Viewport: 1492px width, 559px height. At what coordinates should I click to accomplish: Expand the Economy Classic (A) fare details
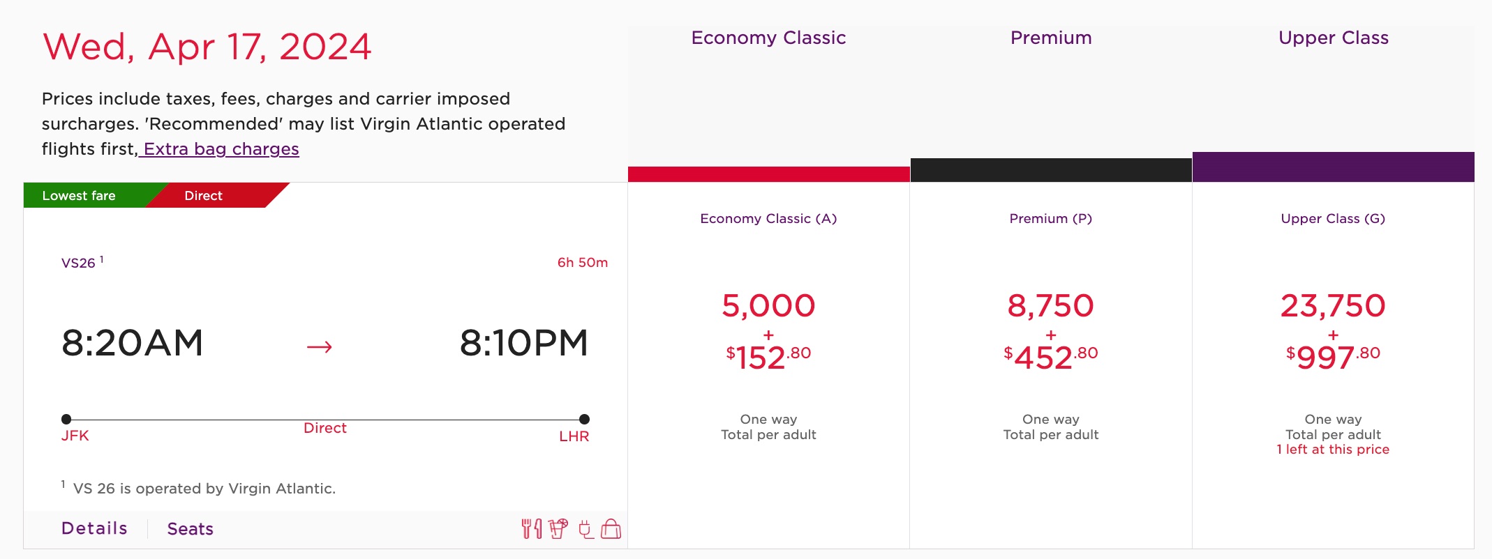click(x=768, y=218)
